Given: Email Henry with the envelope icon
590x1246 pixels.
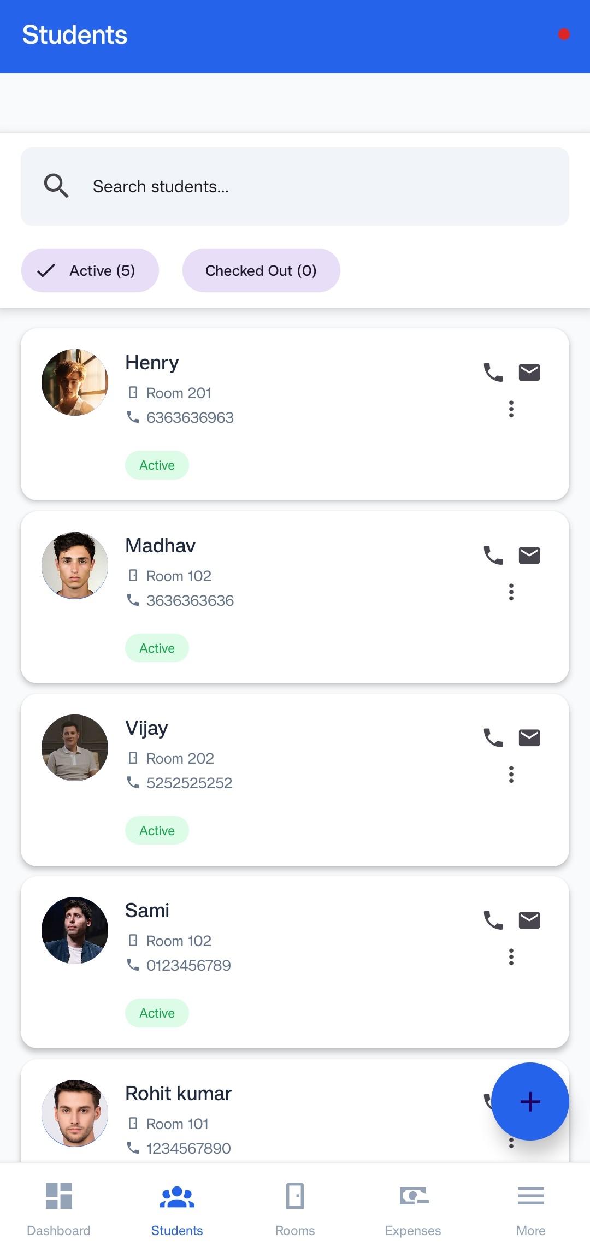Looking at the screenshot, I should pyautogui.click(x=529, y=373).
